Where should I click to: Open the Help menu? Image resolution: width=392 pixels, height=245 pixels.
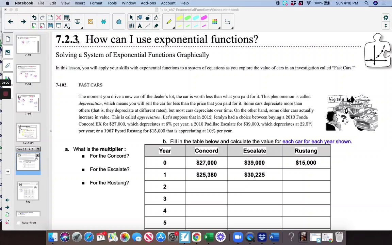[184, 3]
